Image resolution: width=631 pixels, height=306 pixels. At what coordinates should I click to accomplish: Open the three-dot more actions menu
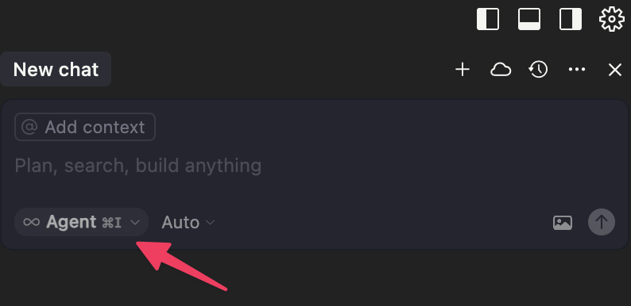[577, 70]
